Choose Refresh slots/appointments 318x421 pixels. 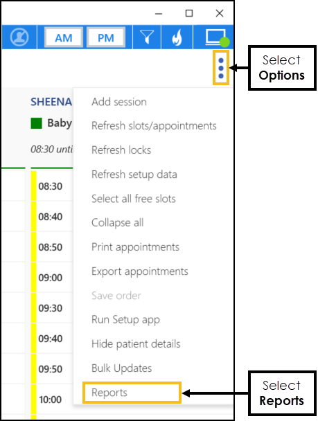coord(154,126)
